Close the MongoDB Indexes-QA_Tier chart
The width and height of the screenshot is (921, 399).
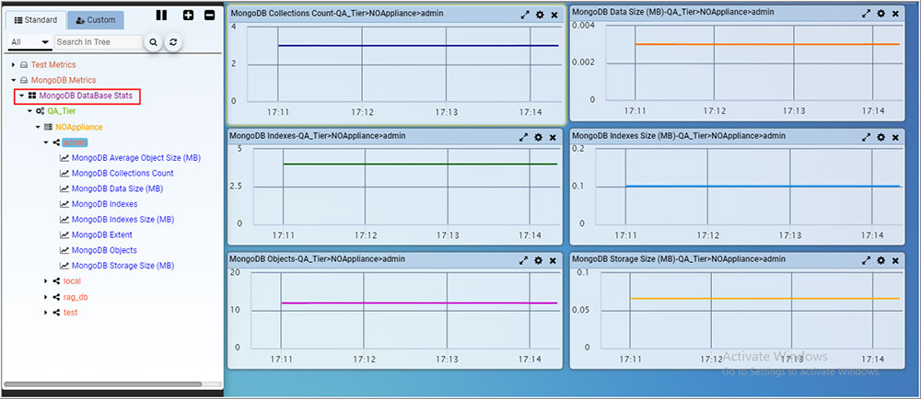pos(553,138)
